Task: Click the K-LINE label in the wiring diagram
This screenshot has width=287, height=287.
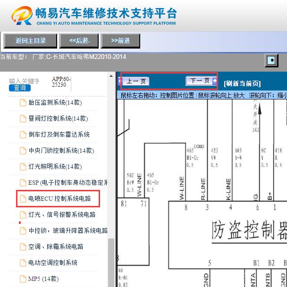Action: [x=228, y=189]
